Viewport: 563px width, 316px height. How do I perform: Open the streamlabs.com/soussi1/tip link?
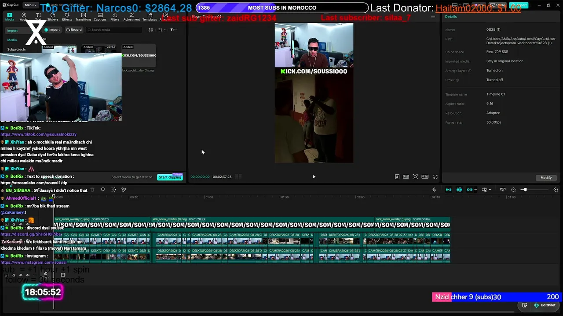(34, 183)
